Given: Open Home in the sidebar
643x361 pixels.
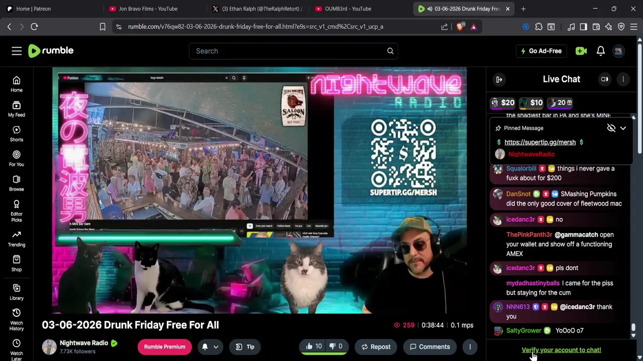Looking at the screenshot, I should coord(17,84).
